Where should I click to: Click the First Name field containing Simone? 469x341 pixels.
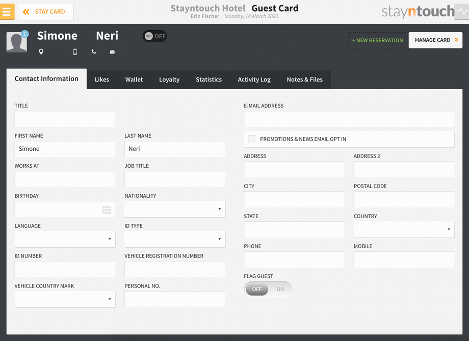pos(65,149)
